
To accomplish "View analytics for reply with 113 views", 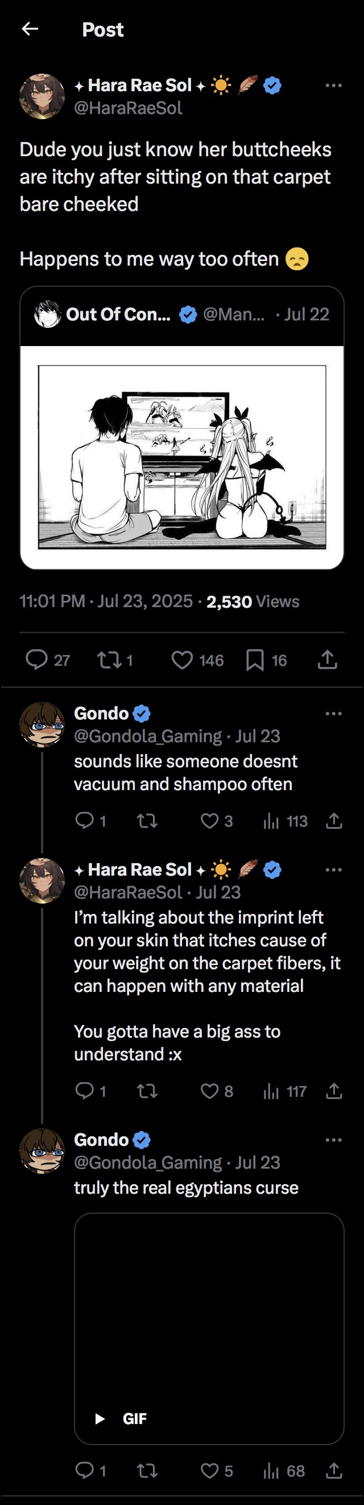I will (271, 821).
